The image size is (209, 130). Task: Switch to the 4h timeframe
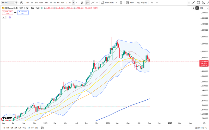click(55, 3)
